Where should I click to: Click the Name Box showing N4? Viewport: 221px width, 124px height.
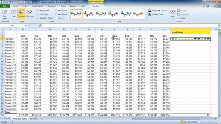(12, 25)
